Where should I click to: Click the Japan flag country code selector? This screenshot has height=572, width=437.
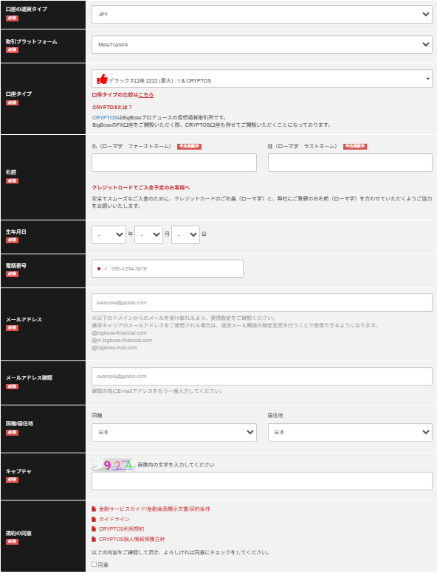(x=101, y=269)
